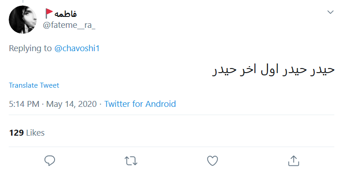Open the 5:14 PM time permalink
This screenshot has height=174, width=343.
(24, 104)
